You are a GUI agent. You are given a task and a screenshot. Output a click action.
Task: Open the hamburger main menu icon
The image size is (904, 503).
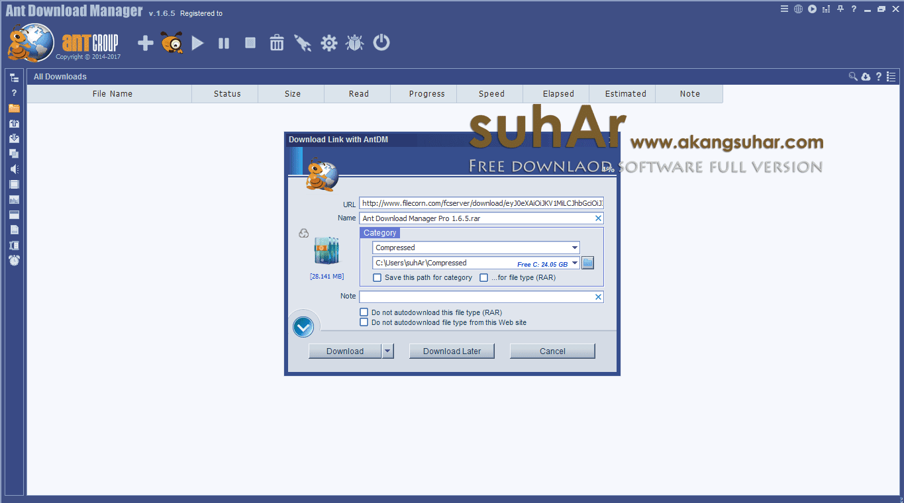pos(784,9)
